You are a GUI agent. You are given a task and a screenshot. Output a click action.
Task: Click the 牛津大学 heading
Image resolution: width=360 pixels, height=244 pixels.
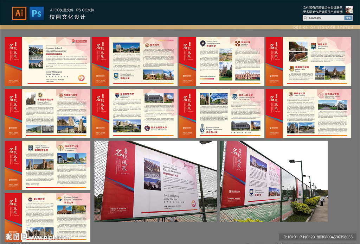(211, 46)
